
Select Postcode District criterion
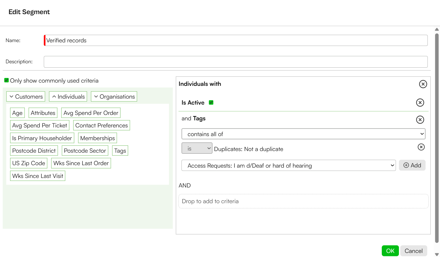tap(34, 151)
